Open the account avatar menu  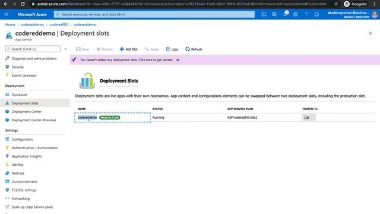[x=375, y=14]
